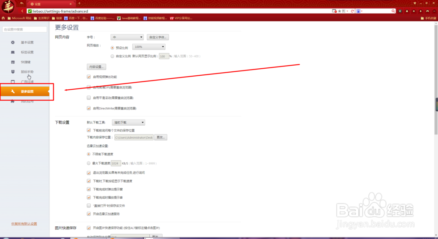Screen dimensions: 438x239
Task: Select the 预设比例 radio button
Action: pos(112,48)
